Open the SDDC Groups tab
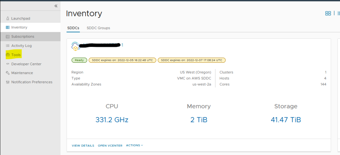Screen dimensions: 340x155 point(98,28)
